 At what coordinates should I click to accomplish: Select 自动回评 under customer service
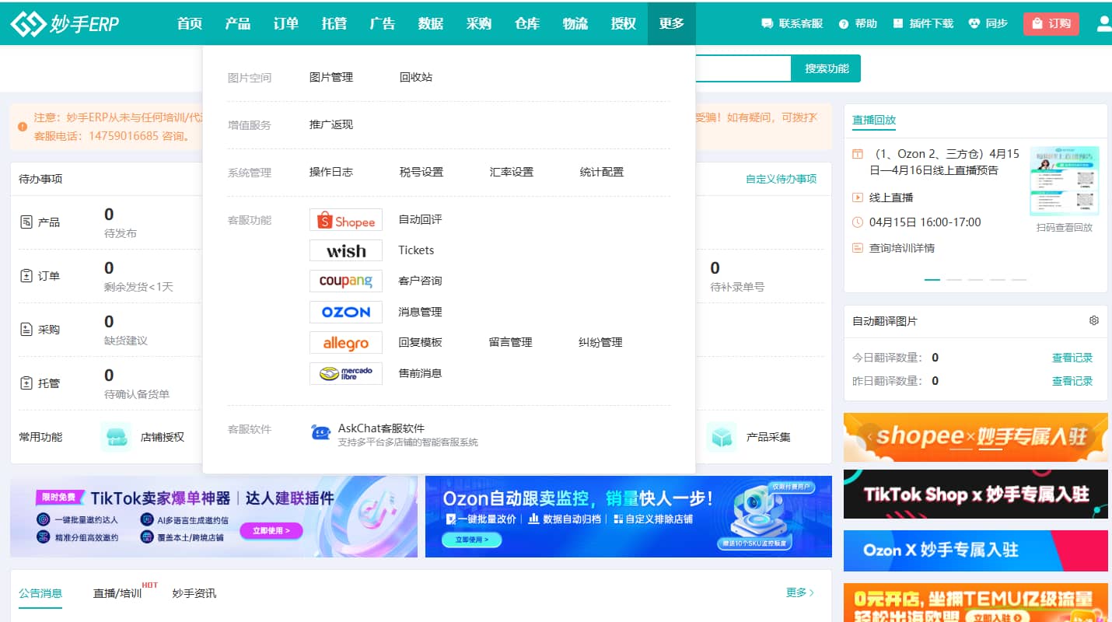[x=420, y=219]
